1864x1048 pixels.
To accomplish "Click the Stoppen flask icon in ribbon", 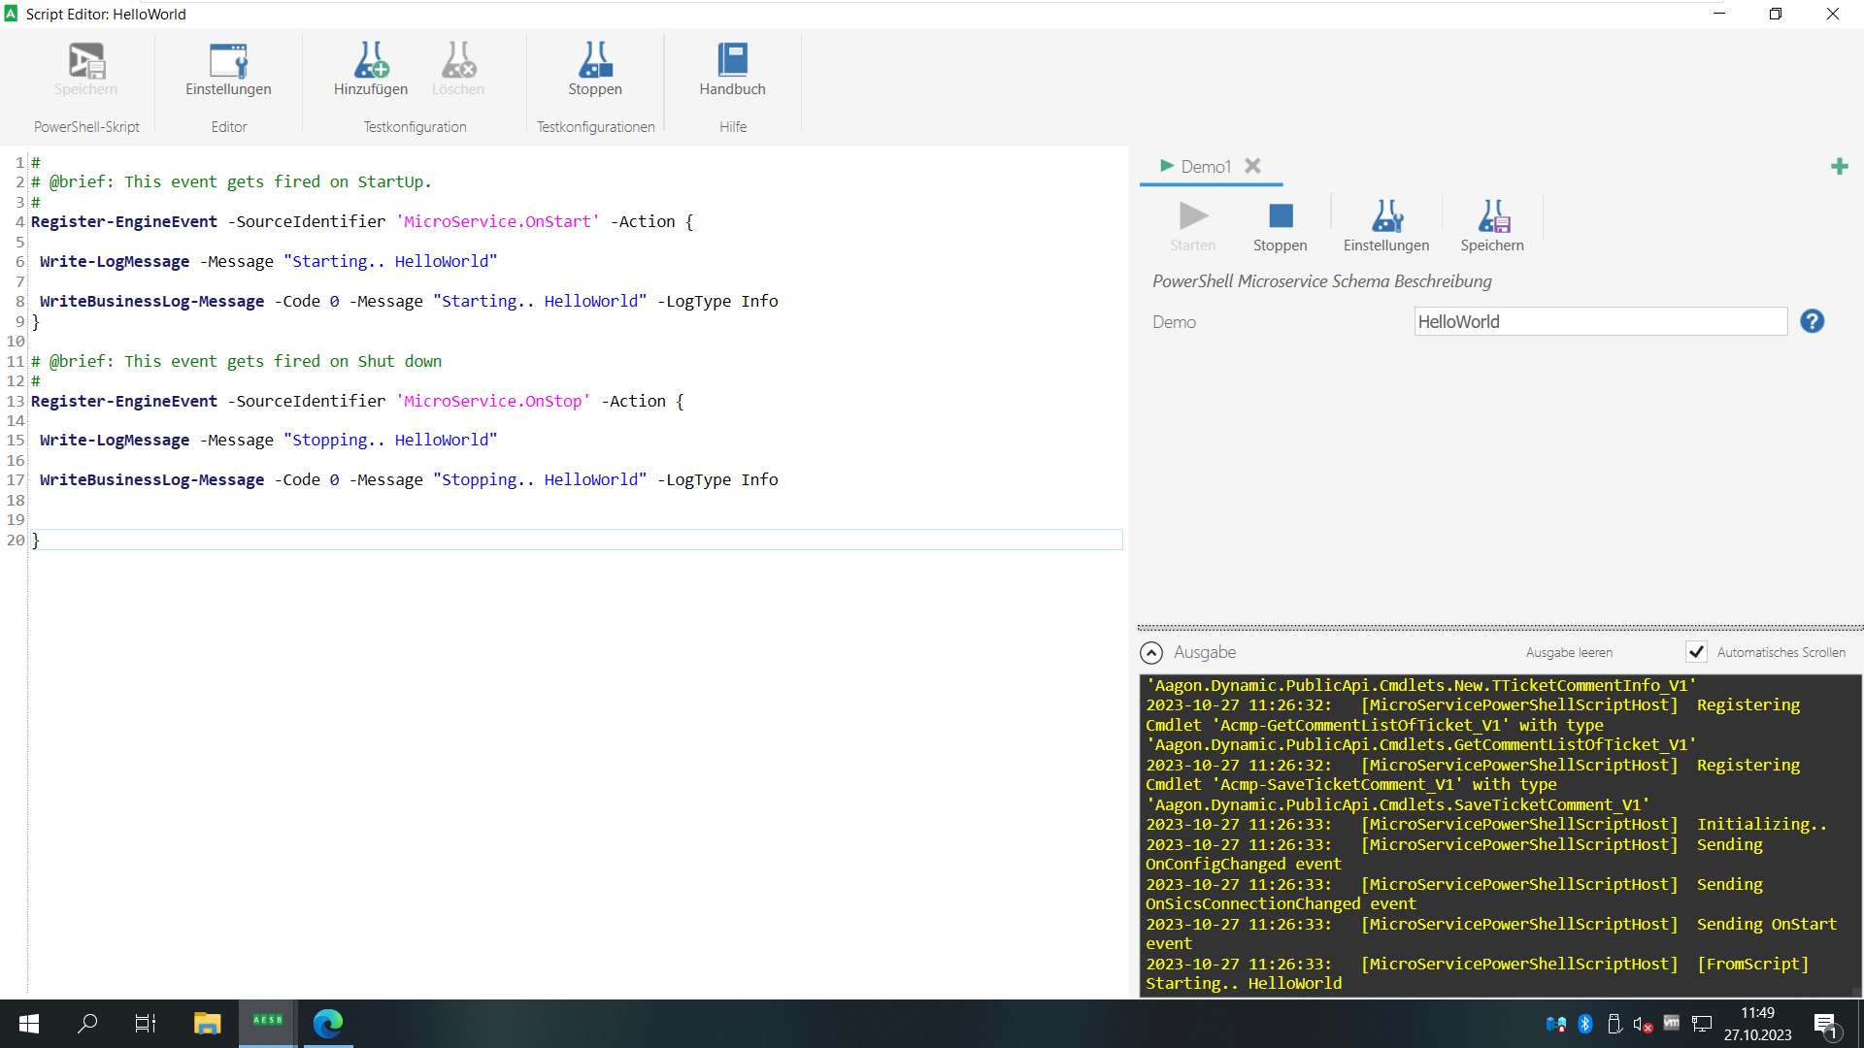I will point(594,61).
